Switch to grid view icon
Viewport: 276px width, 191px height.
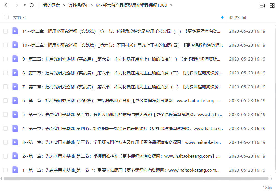272,6
